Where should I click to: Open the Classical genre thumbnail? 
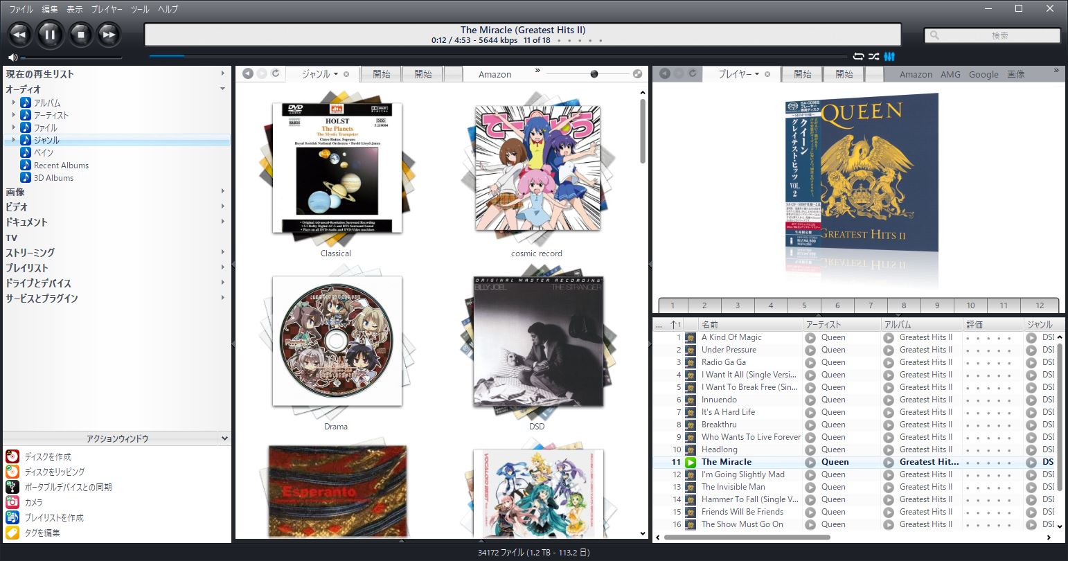coord(337,168)
